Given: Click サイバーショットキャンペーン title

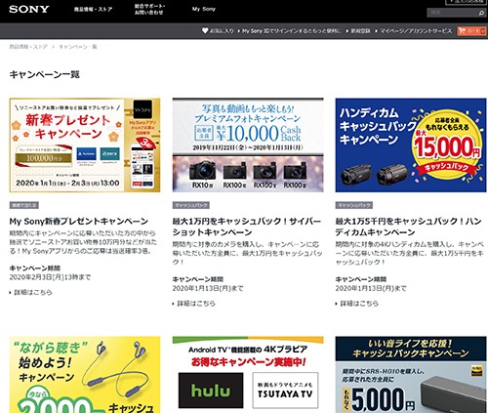Looking at the screenshot, I should [x=247, y=227].
